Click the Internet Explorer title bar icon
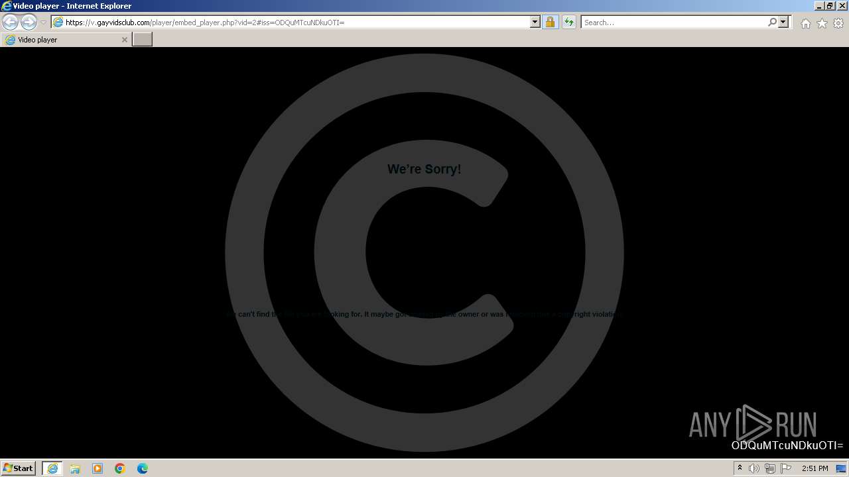This screenshot has width=849, height=477. coord(6,6)
